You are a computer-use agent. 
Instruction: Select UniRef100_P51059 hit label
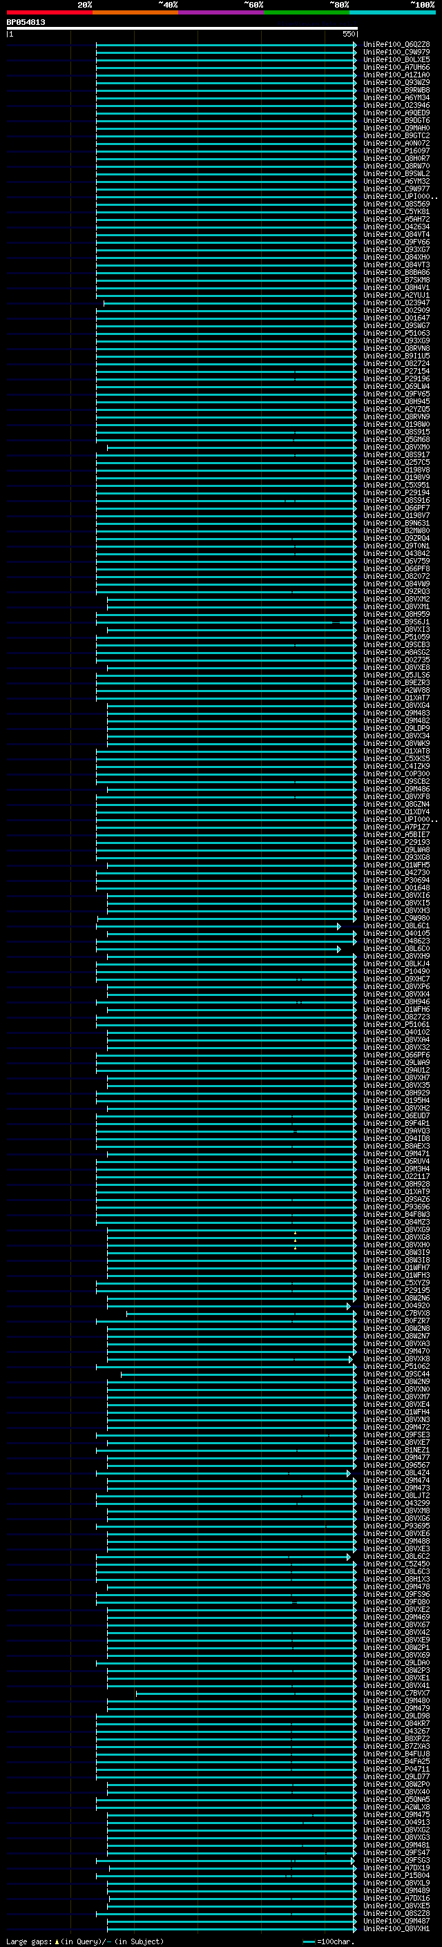pyautogui.click(x=396, y=637)
